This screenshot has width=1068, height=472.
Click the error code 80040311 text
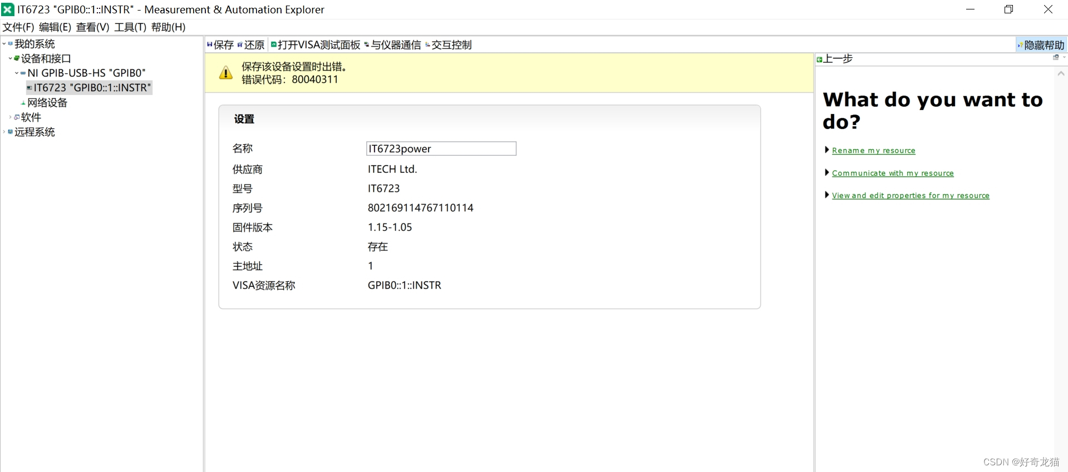click(315, 80)
